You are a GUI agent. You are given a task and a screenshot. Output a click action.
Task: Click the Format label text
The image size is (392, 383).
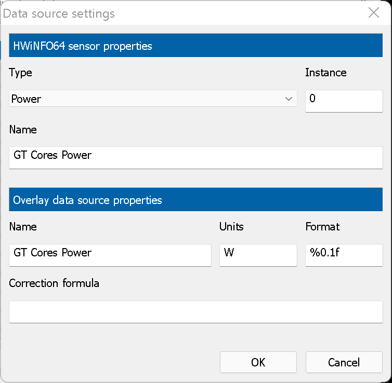click(322, 227)
